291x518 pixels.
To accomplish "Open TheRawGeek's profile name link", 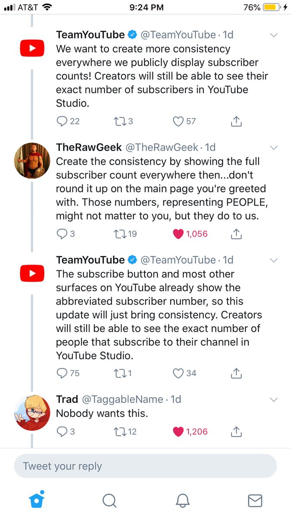I will pyautogui.click(x=89, y=148).
